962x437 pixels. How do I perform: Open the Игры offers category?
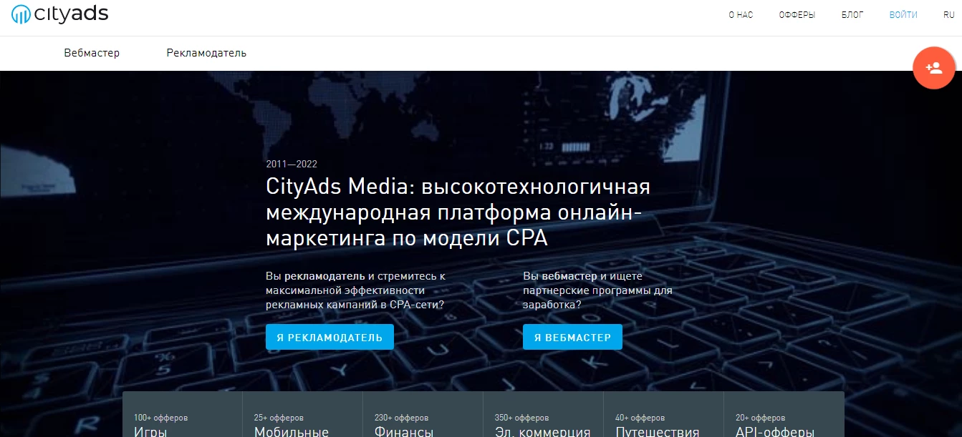pyautogui.click(x=182, y=414)
